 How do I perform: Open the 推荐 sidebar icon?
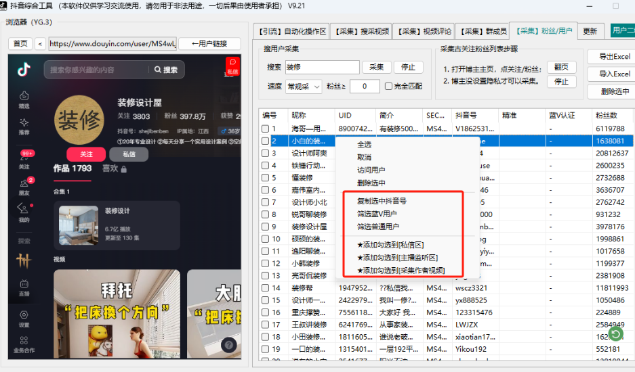point(24,125)
